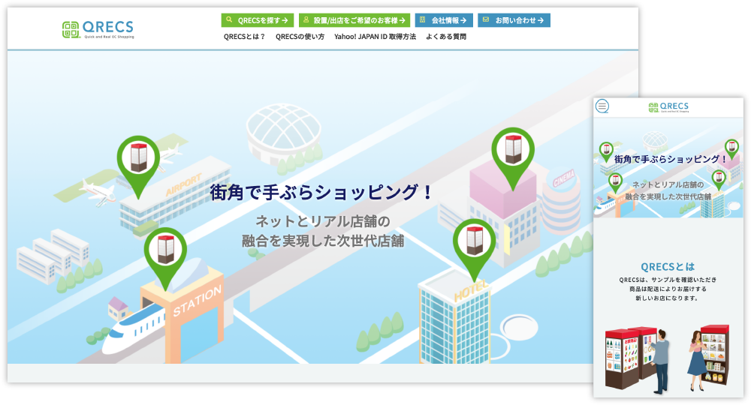Screen dimensions: 751x405
Task: Click building icon on '会社情報' button
Action: point(422,19)
